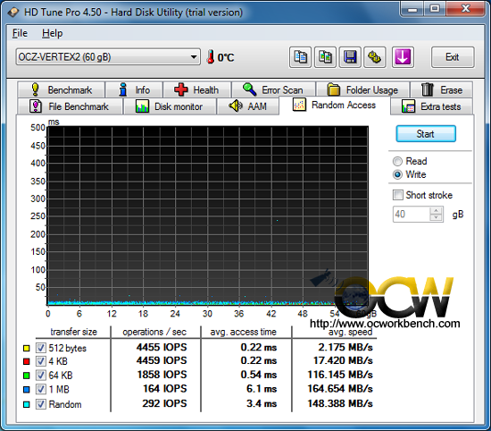
Task: Click the 148.388 MB/s speed value
Action: [340, 403]
